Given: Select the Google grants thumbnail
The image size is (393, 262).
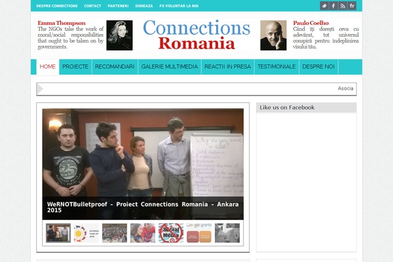Looking at the screenshot, I should [x=199, y=233].
